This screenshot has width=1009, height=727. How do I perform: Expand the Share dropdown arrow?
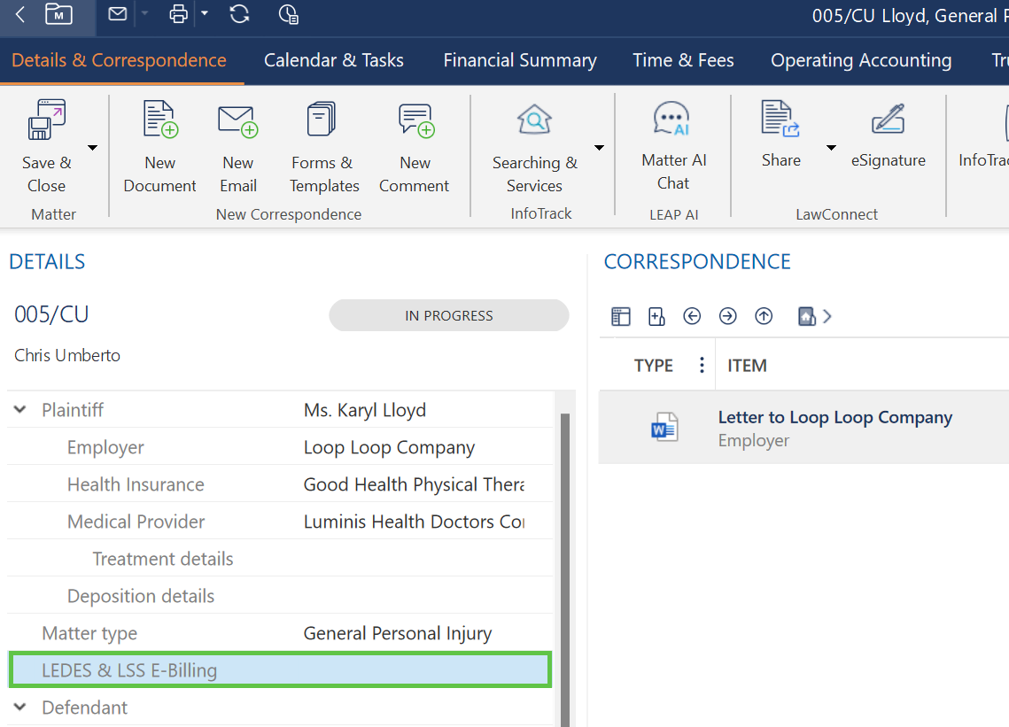pos(831,148)
